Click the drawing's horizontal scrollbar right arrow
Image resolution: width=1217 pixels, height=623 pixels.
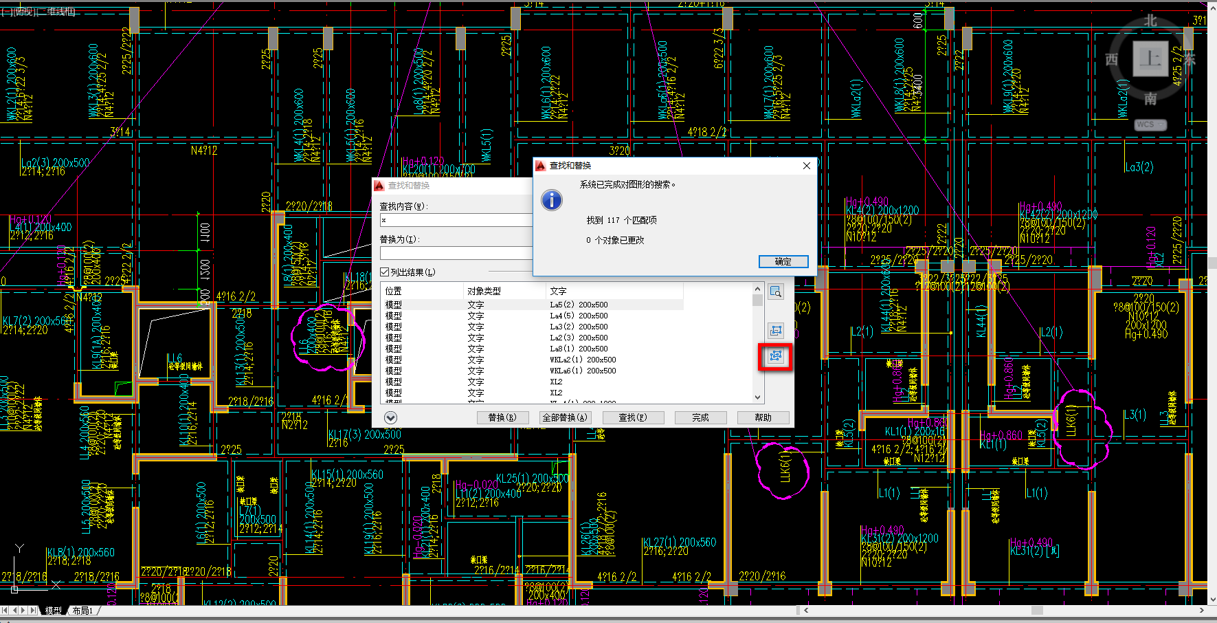[x=1201, y=610]
